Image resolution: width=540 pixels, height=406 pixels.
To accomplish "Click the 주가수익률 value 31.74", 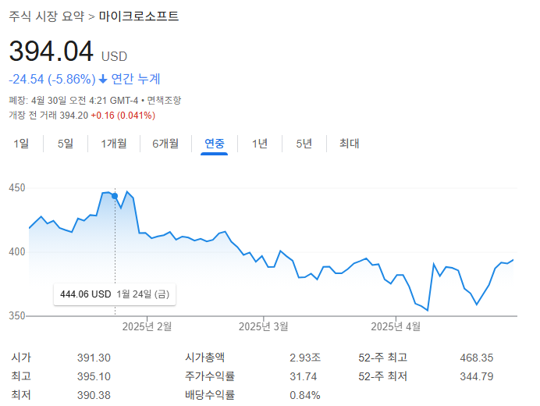I will [303, 376].
